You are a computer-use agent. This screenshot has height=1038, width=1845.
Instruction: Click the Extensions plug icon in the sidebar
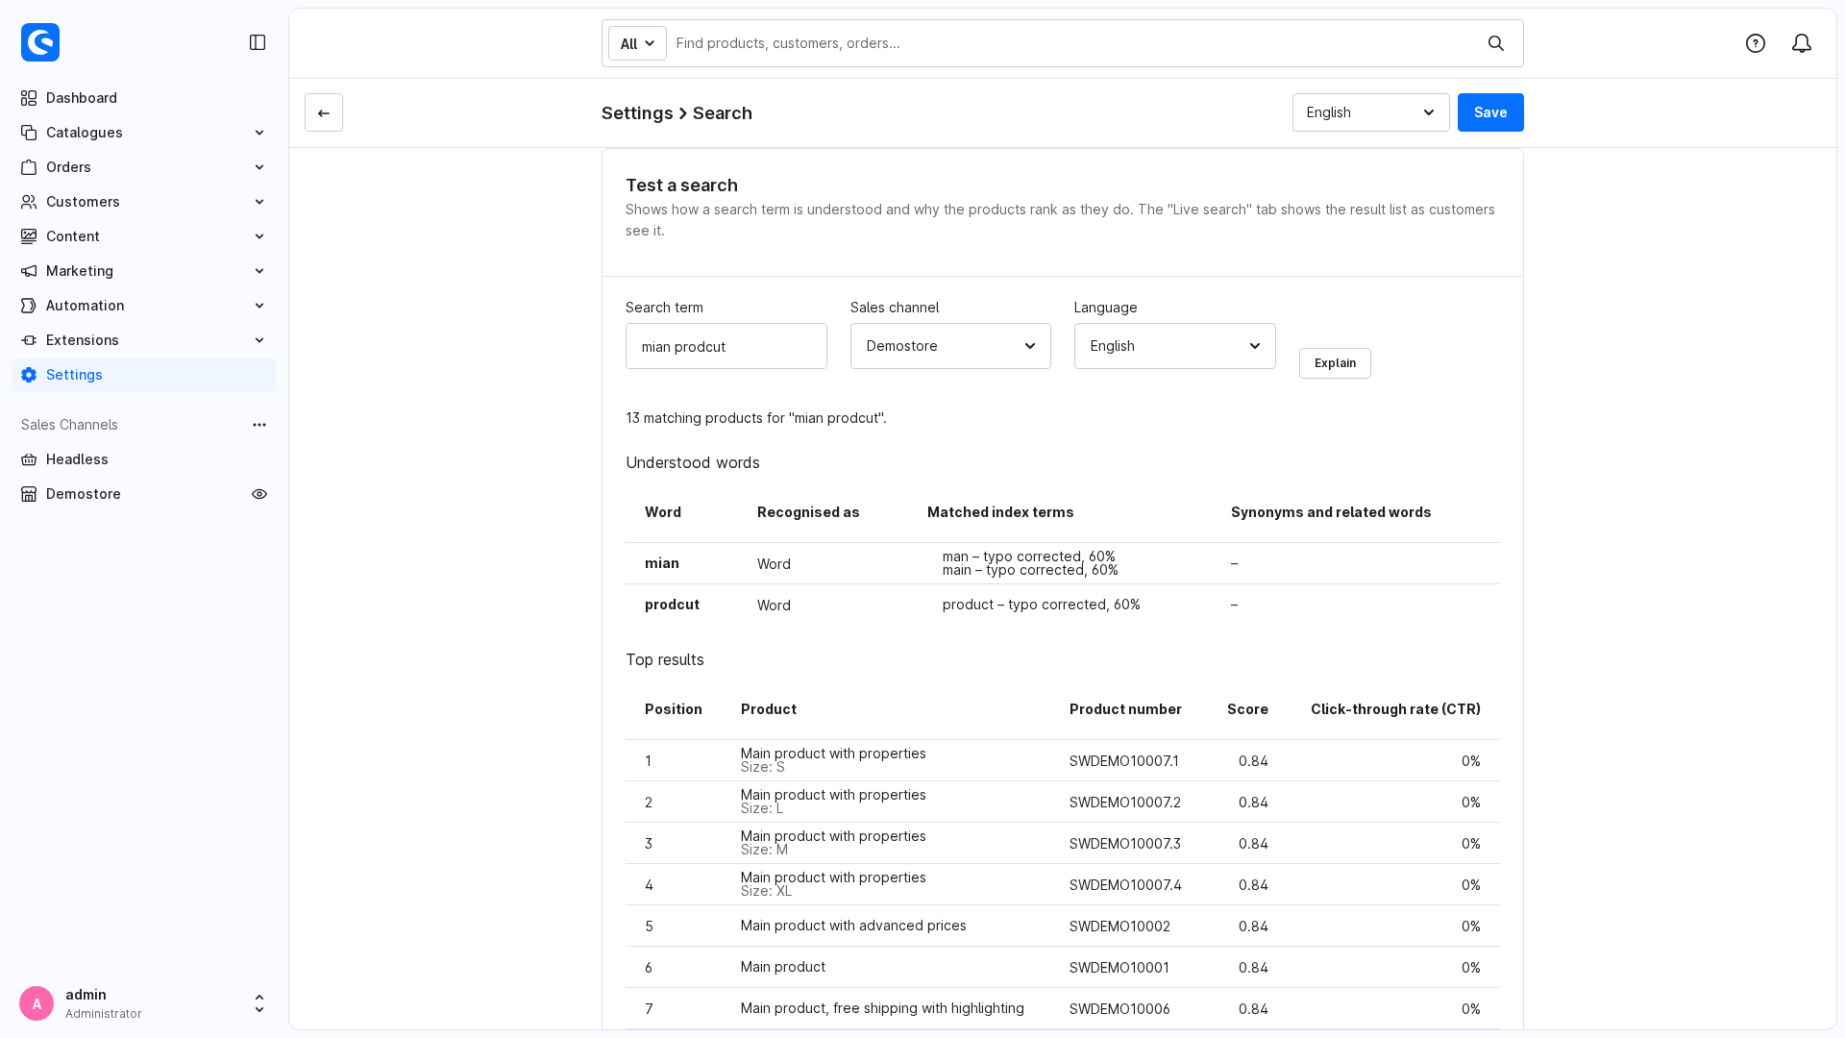point(29,340)
